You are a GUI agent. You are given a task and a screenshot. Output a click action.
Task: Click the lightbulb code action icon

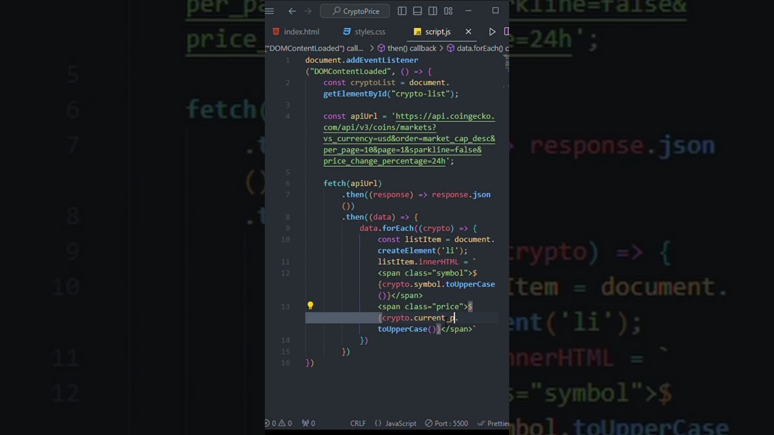click(310, 306)
